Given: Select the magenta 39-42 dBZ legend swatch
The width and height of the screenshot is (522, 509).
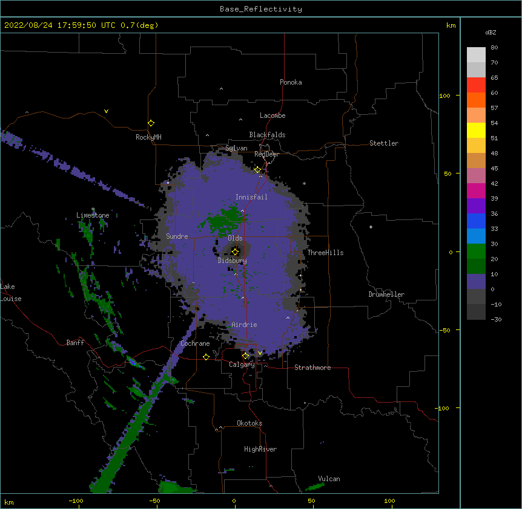Looking at the screenshot, I should [x=476, y=190].
